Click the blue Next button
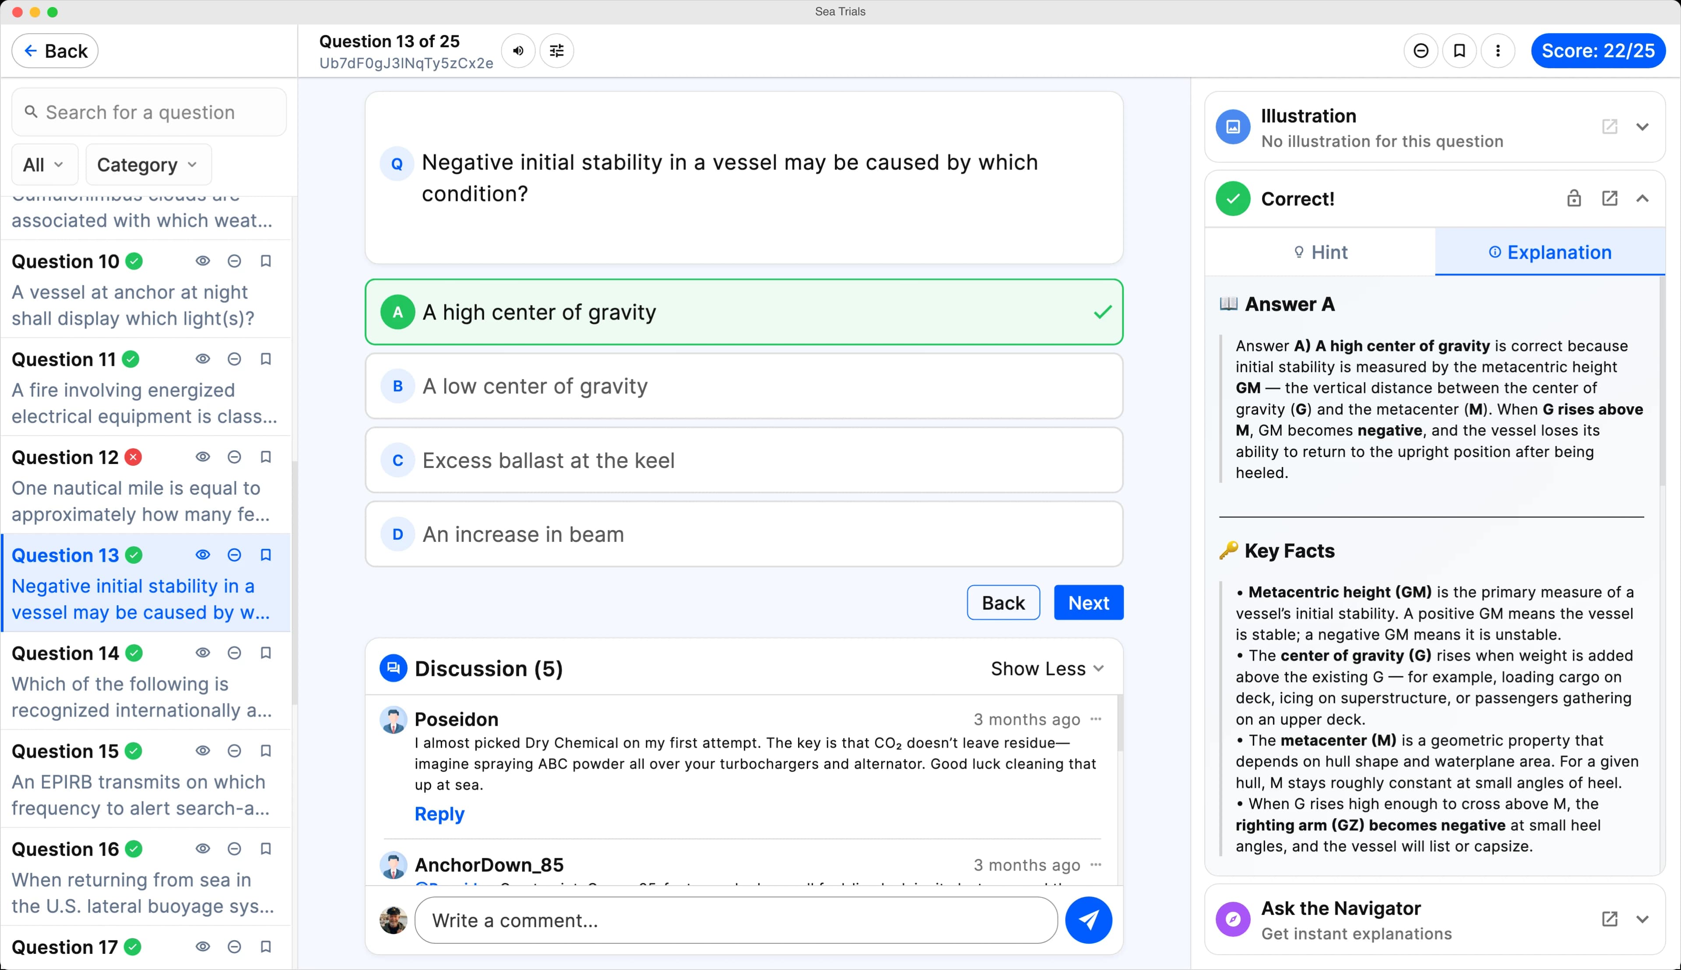Image resolution: width=1681 pixels, height=970 pixels. click(x=1088, y=602)
